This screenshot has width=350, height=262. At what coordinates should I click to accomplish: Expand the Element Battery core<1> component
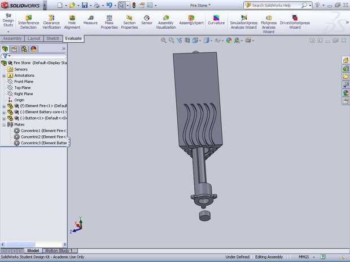(x=4, y=113)
